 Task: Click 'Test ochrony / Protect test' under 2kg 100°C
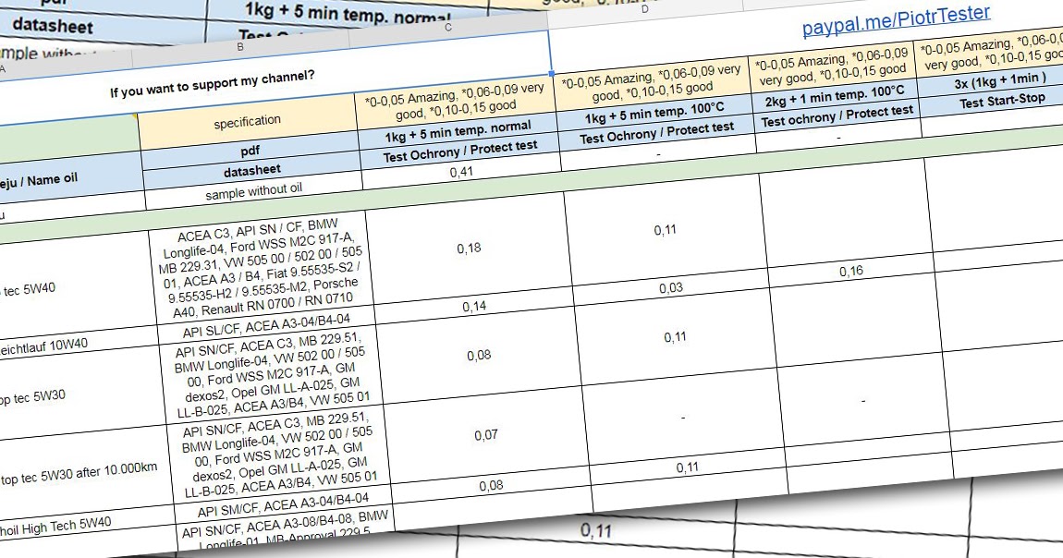pos(837,115)
